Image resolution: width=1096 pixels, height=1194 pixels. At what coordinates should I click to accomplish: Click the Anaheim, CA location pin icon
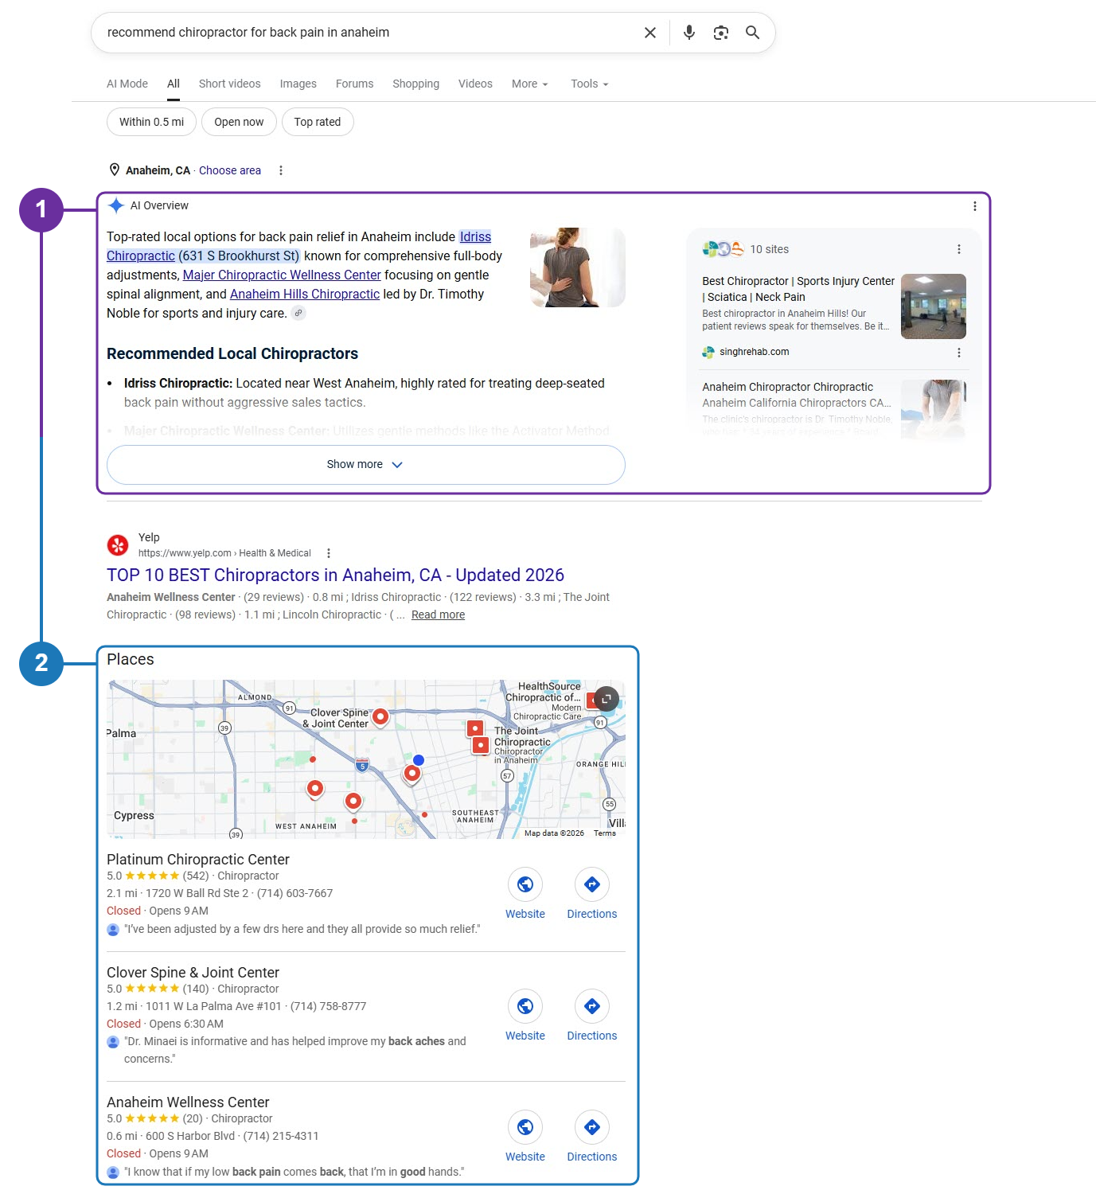pos(115,170)
